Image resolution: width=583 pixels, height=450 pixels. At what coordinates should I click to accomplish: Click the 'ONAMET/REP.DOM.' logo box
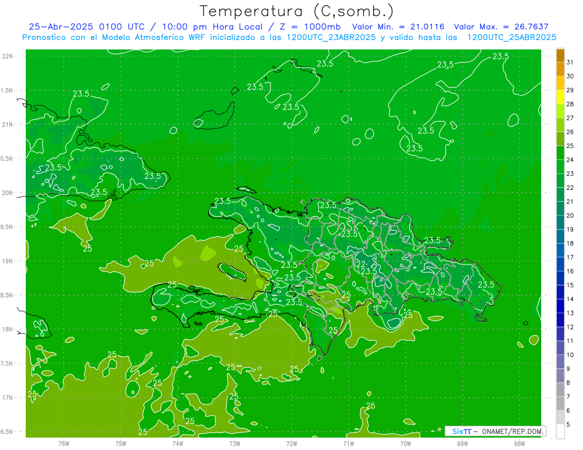click(495, 431)
